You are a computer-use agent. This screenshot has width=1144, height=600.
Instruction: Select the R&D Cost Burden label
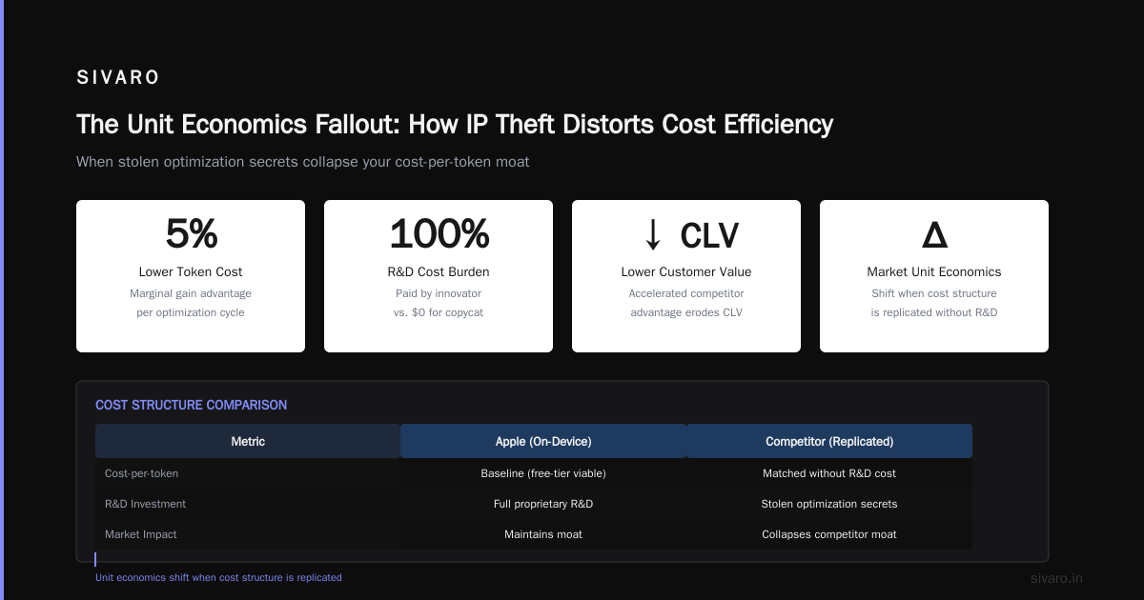(439, 271)
